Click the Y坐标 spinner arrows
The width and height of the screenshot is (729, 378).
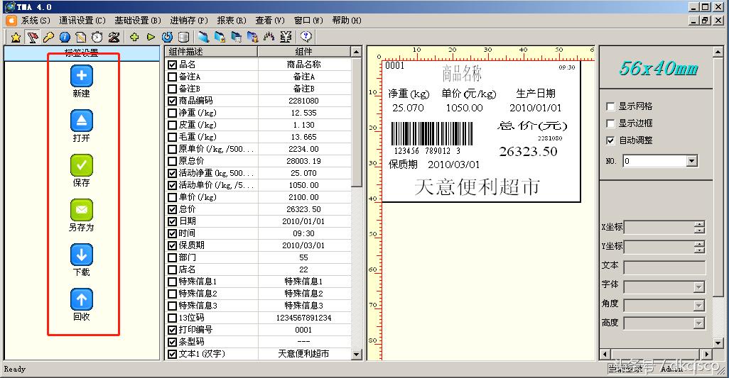699,247
